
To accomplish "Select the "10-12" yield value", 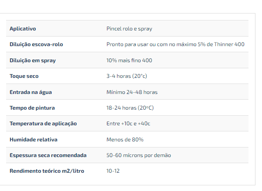I will tap(113, 171).
